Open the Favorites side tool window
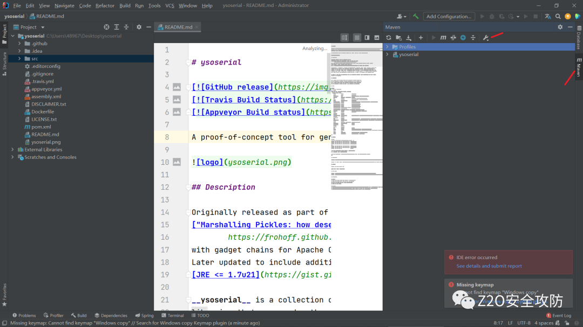Viewport: 583px width, 327px height. [x=4, y=295]
